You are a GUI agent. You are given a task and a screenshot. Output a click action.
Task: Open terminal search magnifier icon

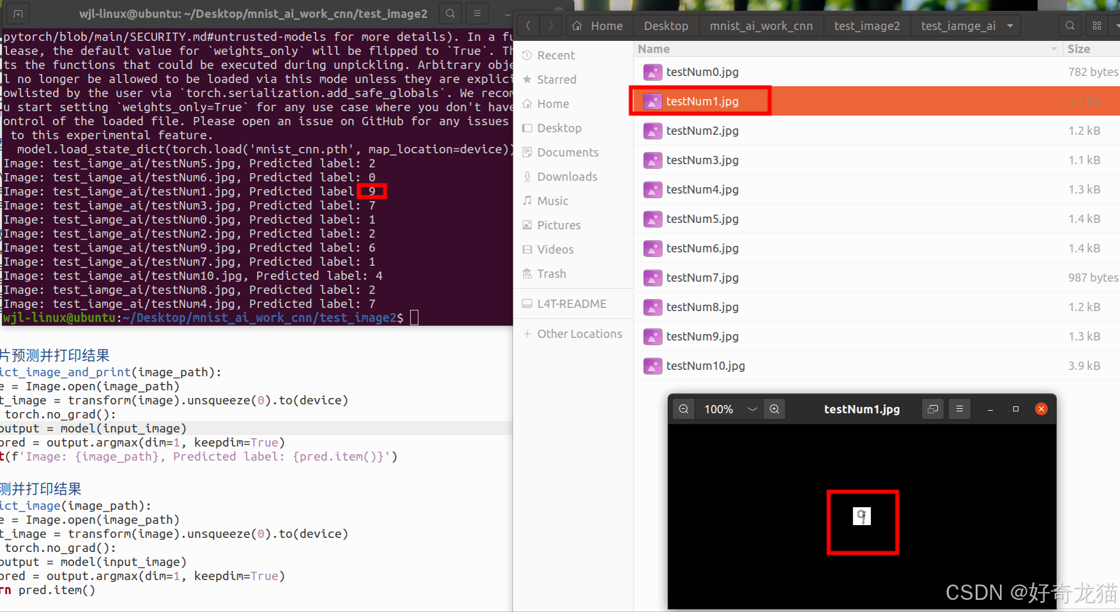[450, 13]
